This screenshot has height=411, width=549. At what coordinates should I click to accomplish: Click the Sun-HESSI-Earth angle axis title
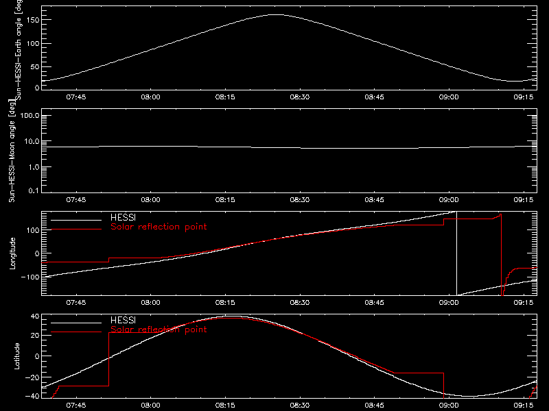click(19, 50)
